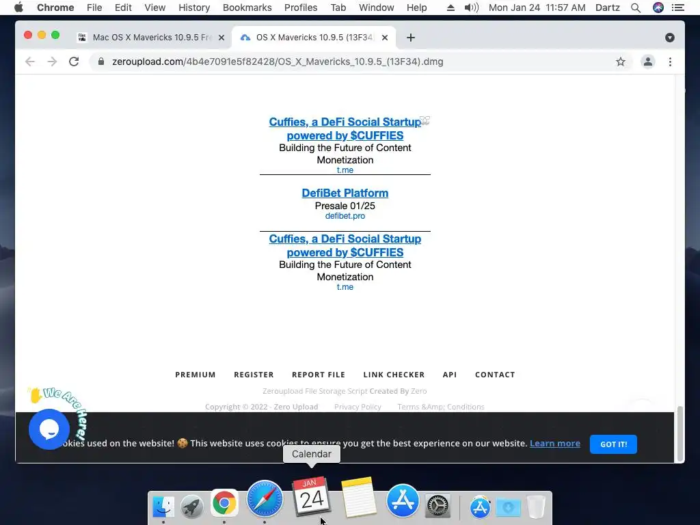Bookmark this page with the star

pos(621,62)
